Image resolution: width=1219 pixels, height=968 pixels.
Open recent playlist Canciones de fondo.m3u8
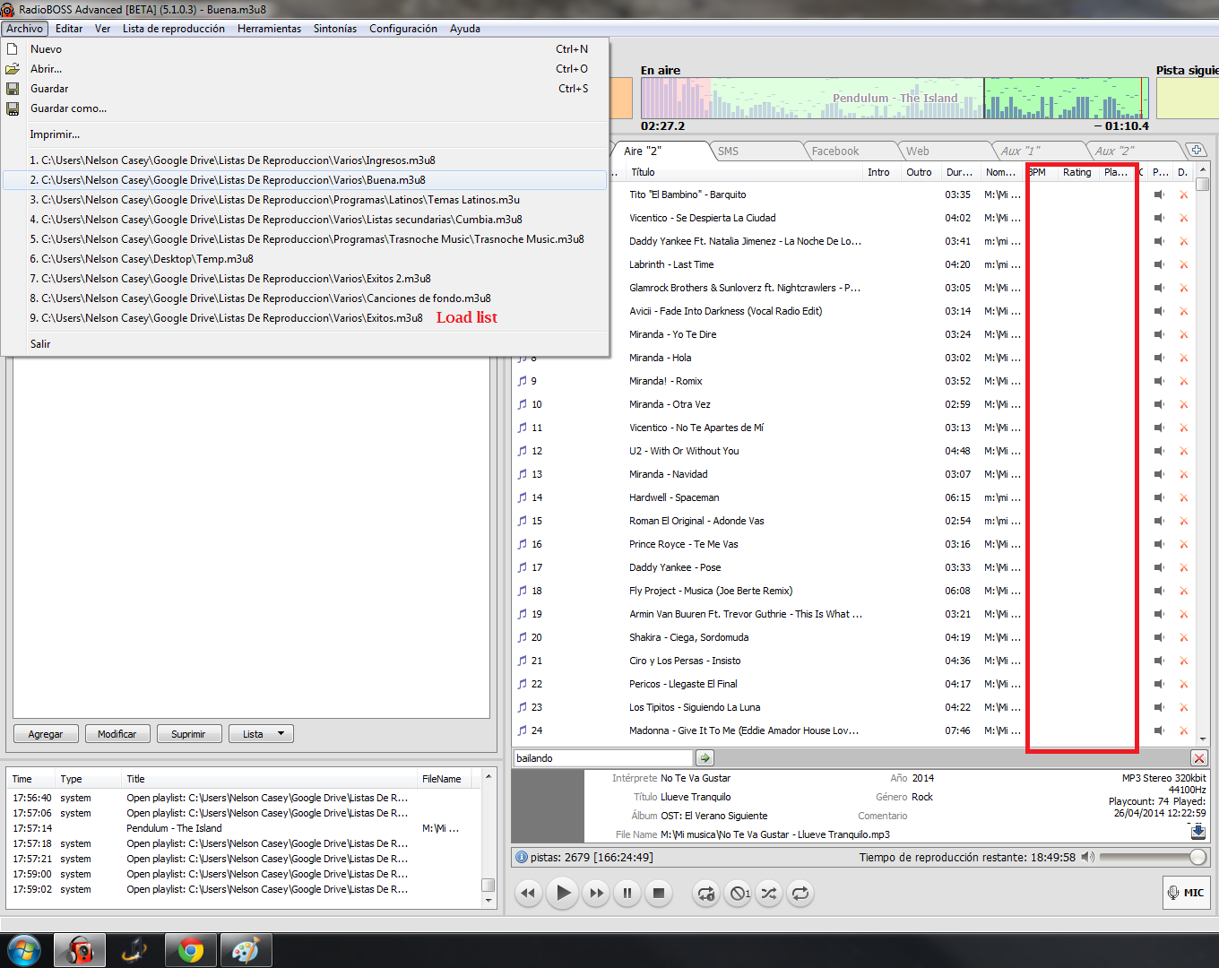(305, 298)
